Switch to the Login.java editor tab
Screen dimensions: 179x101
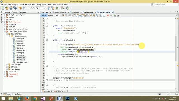point(75,12)
